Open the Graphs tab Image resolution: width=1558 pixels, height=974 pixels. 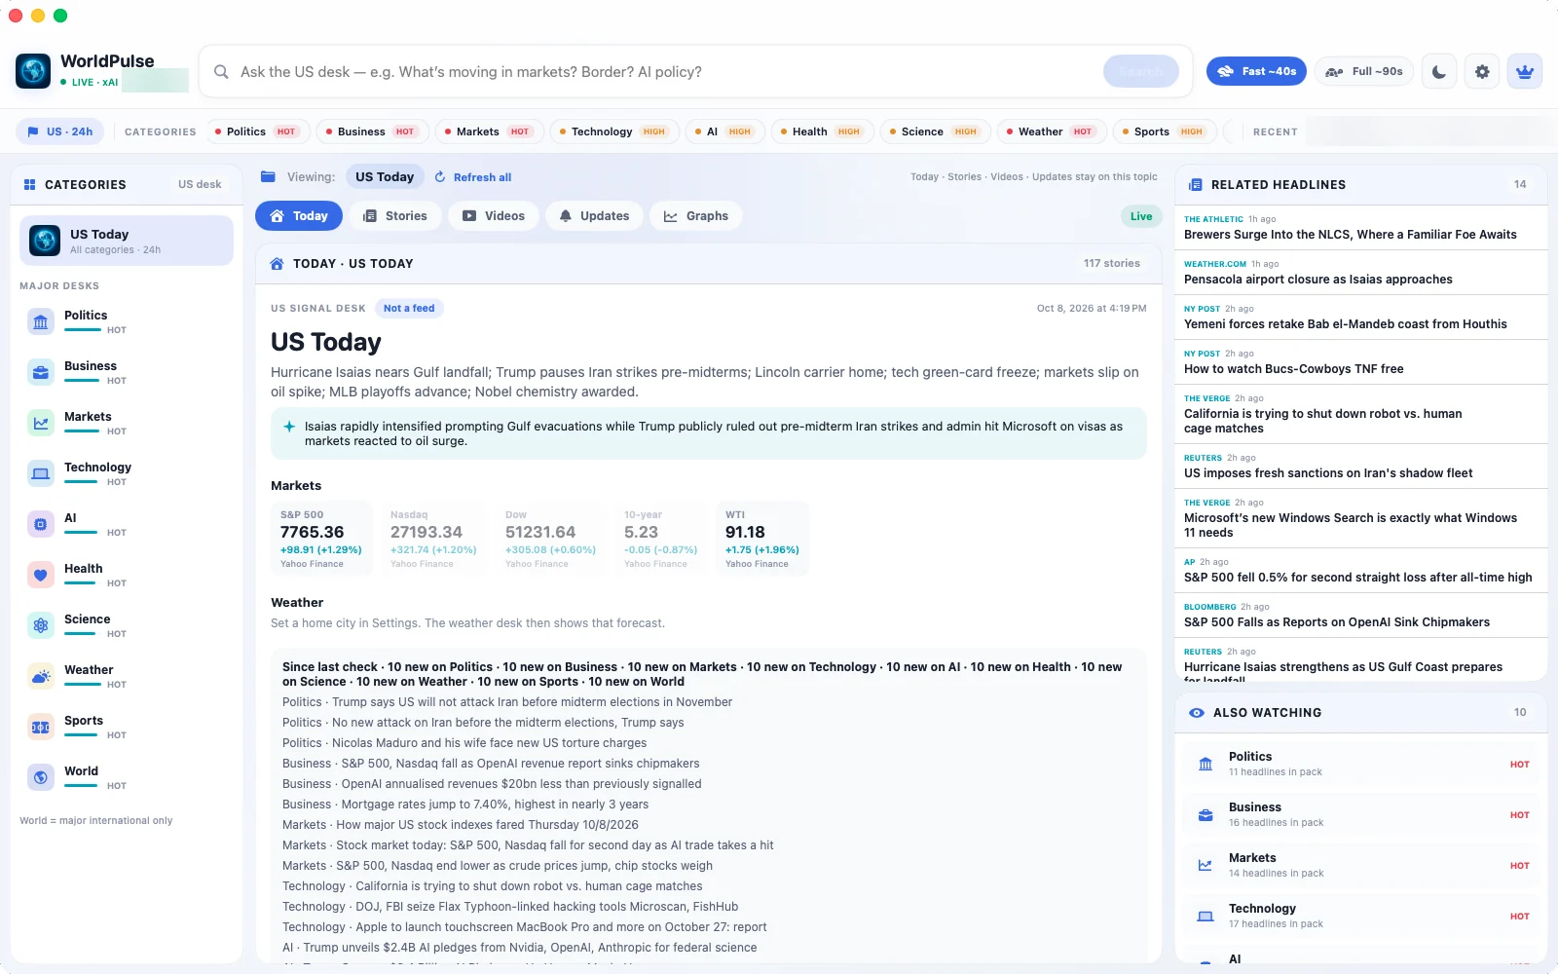(x=696, y=216)
